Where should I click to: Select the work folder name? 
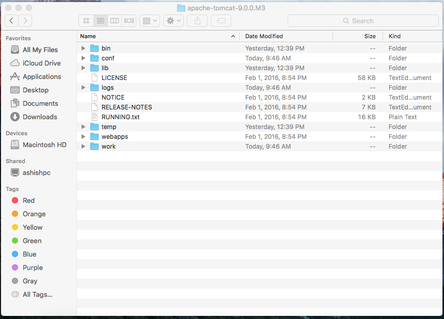(x=108, y=147)
